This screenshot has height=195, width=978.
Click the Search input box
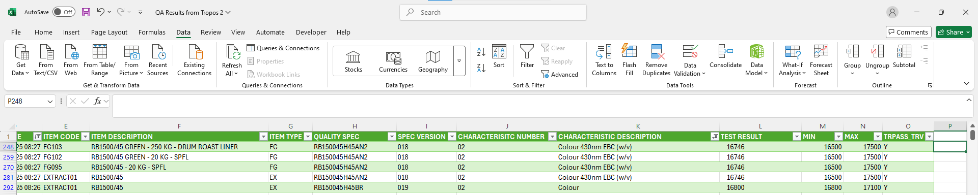493,12
